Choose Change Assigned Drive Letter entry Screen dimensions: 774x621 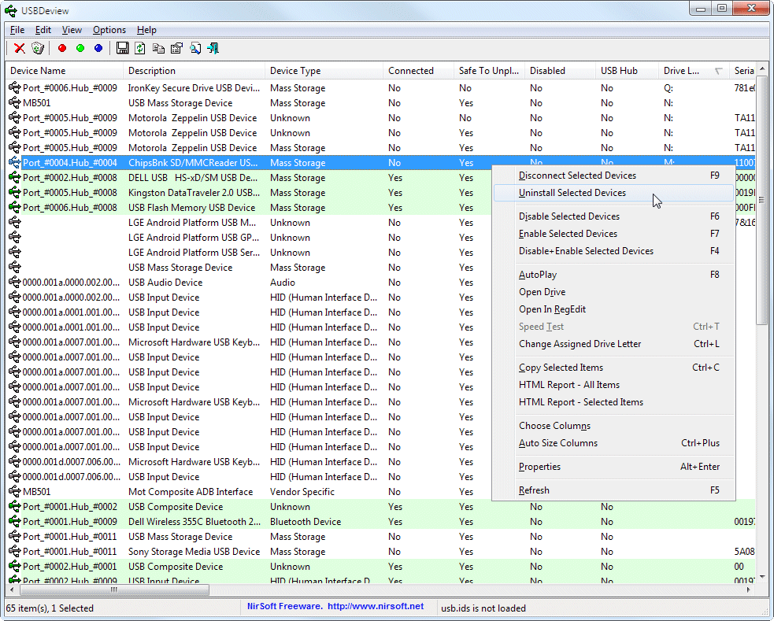(613, 344)
